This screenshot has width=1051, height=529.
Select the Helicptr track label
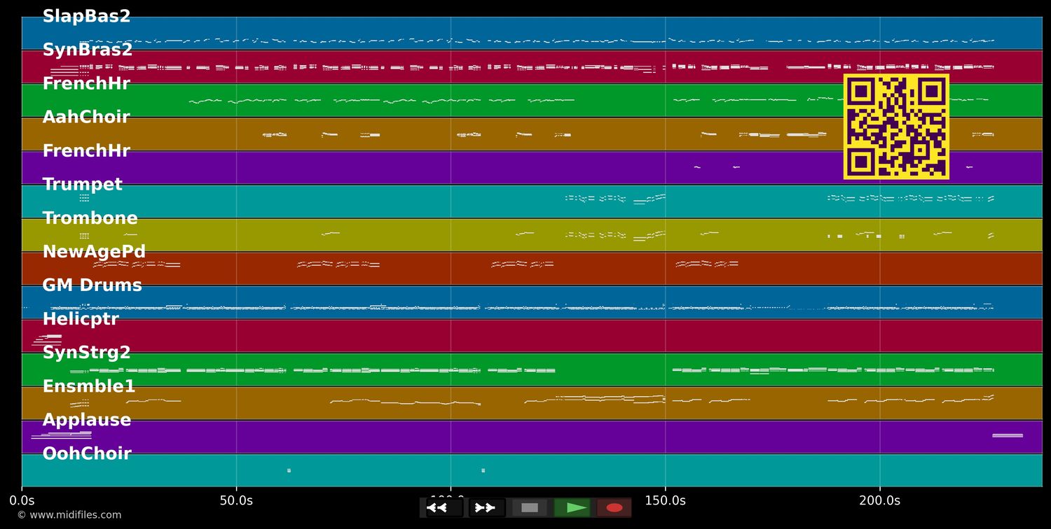[x=81, y=318]
